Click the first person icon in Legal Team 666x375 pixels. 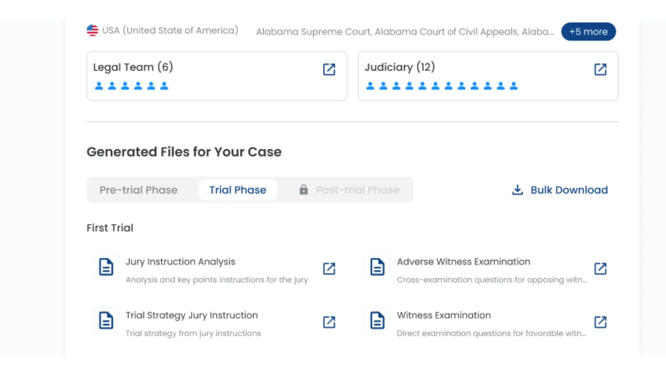99,86
